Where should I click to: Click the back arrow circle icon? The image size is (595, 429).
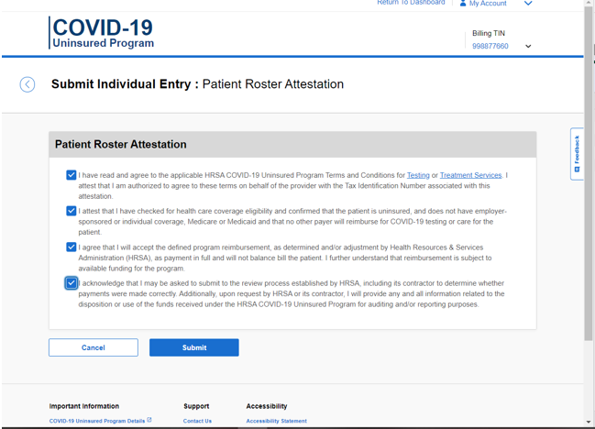click(x=28, y=84)
